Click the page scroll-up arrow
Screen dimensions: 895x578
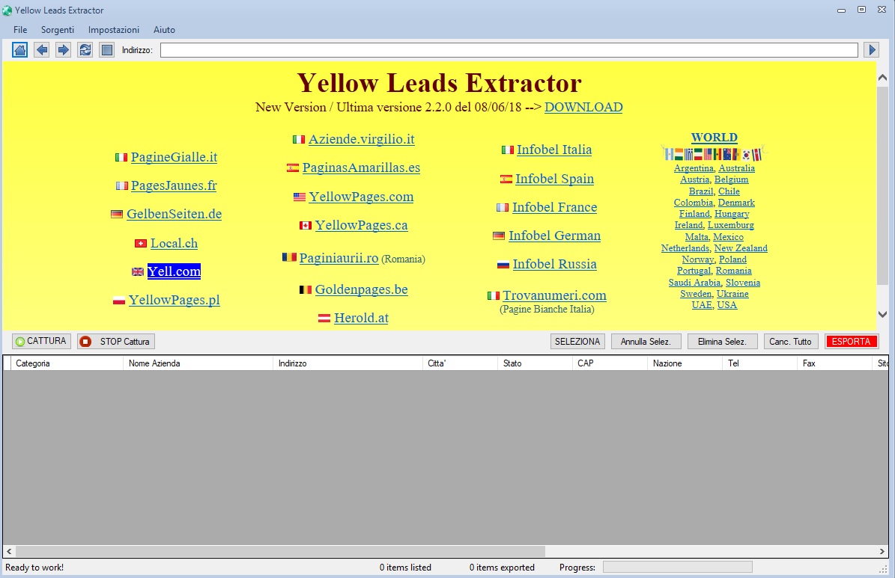click(882, 78)
